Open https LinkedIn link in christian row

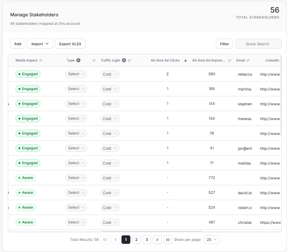click(270, 222)
